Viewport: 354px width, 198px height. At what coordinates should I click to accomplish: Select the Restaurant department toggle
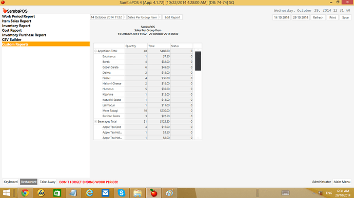click(29, 182)
